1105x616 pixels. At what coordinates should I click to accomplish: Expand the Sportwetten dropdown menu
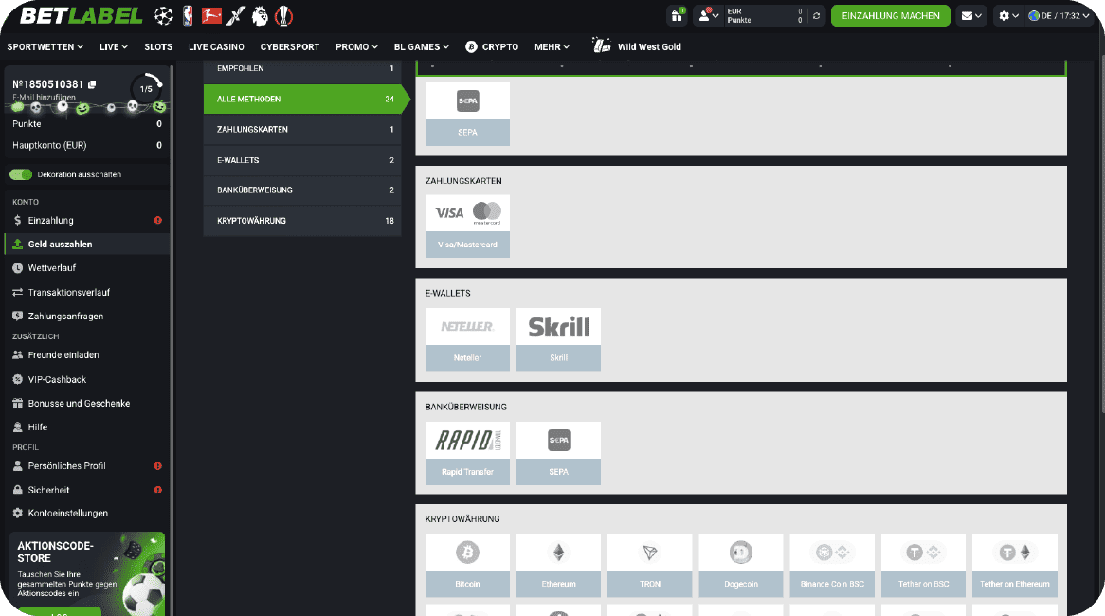coord(45,47)
